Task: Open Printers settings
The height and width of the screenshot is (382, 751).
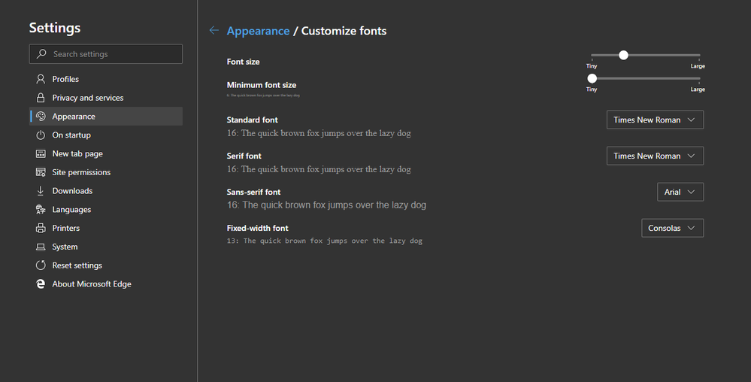Action: point(106,228)
